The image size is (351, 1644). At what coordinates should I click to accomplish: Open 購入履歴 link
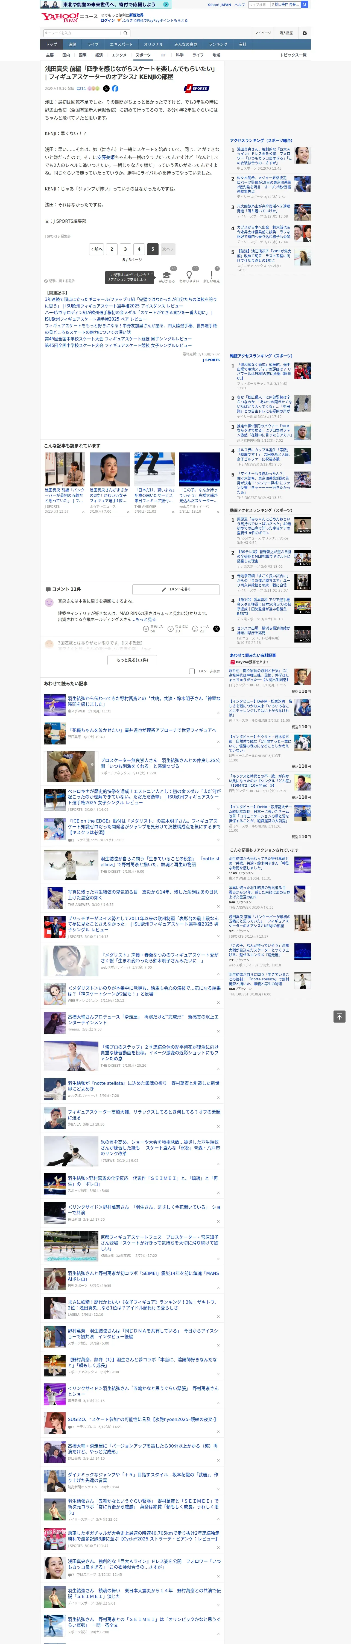(x=286, y=33)
